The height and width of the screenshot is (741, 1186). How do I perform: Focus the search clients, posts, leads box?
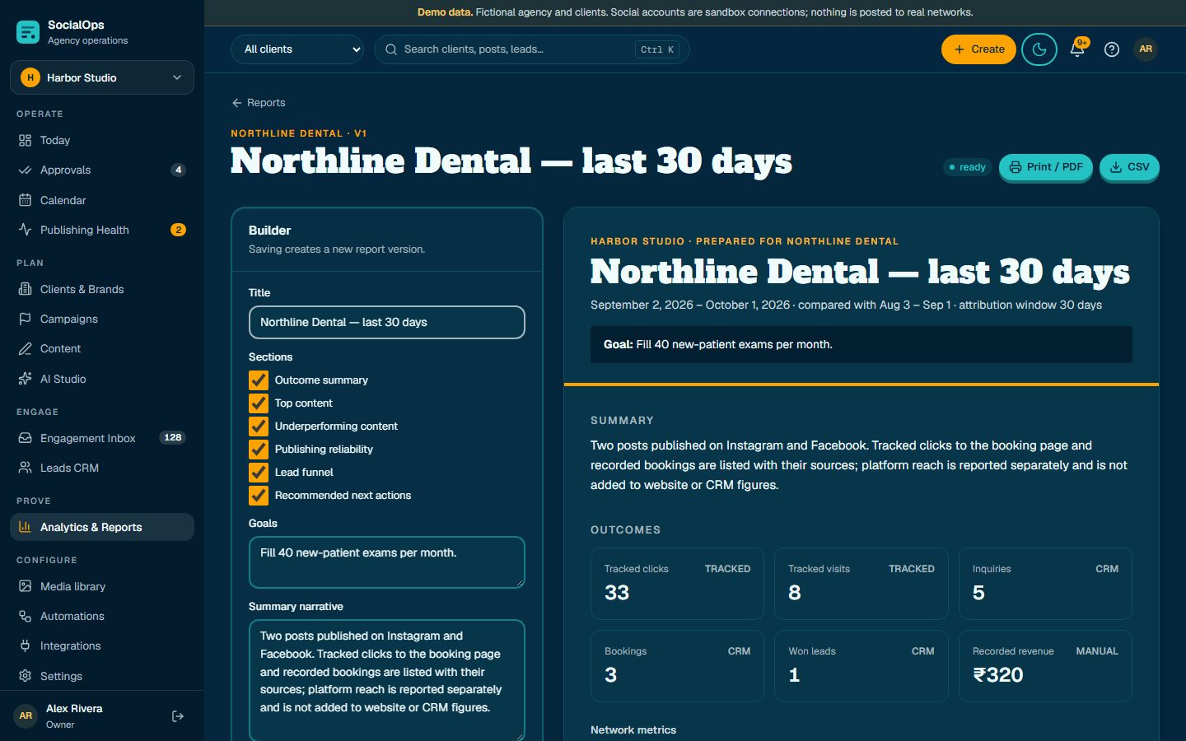(x=532, y=49)
